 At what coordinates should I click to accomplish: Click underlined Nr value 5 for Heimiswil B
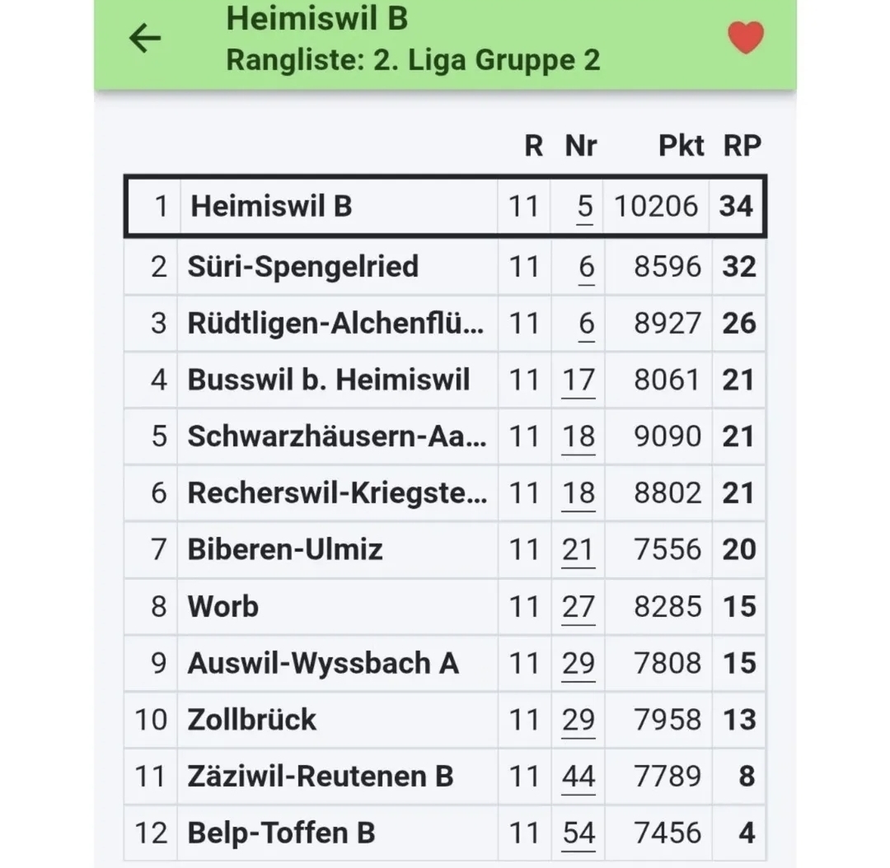coord(584,206)
